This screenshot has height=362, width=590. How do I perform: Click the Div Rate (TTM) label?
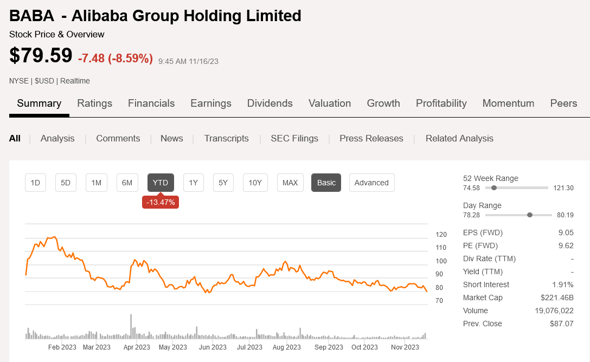click(x=489, y=258)
